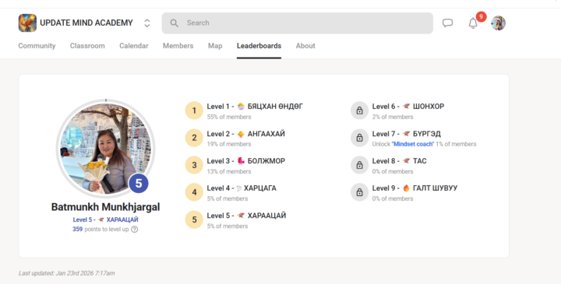Viewport: 561px width, 284px height.
Task: Select the Level 1 number badge
Action: coord(194,110)
